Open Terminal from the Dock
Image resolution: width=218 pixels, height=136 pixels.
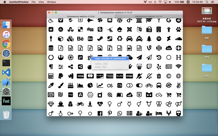coord(6,63)
